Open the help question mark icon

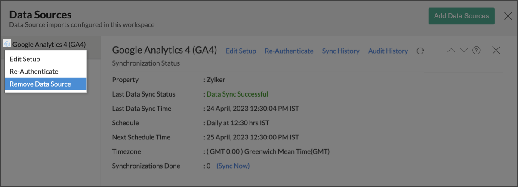click(x=476, y=51)
